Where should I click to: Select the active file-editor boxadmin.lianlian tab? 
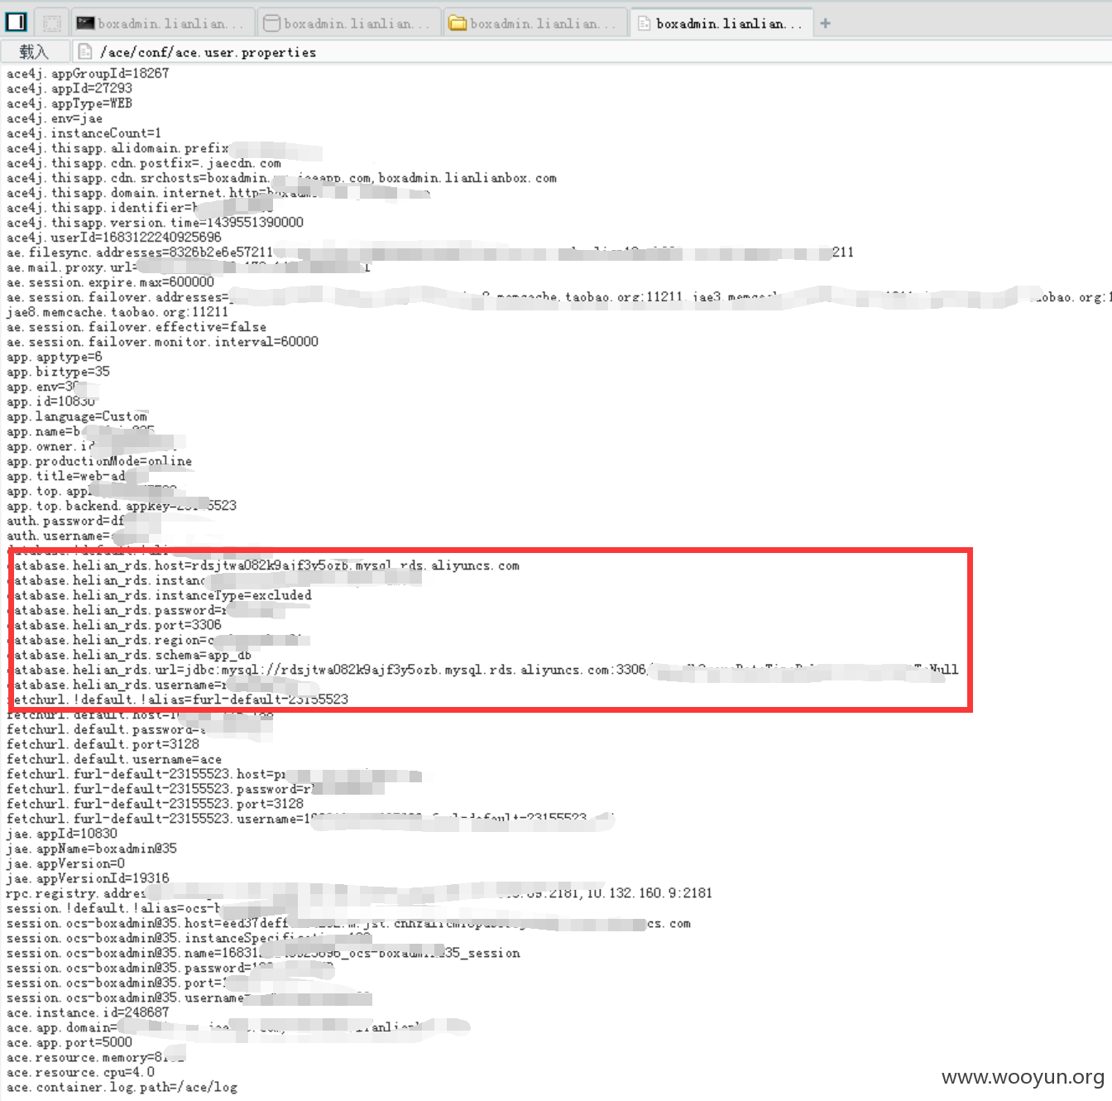click(721, 23)
